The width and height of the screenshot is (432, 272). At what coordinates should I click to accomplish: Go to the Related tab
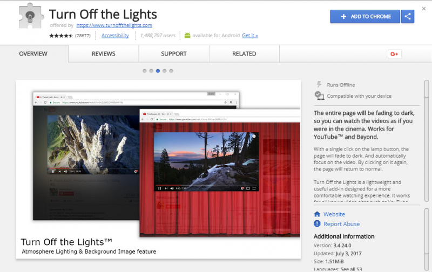point(244,53)
